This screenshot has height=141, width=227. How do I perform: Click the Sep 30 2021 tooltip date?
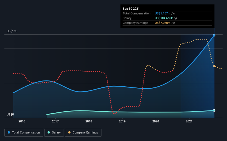[131, 9]
